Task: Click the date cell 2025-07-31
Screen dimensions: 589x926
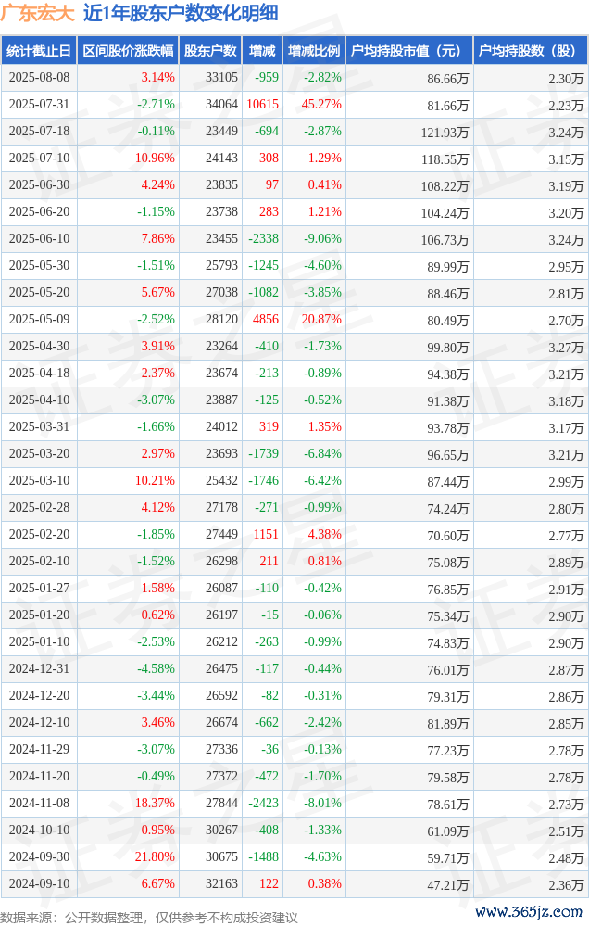Action: [x=39, y=105]
